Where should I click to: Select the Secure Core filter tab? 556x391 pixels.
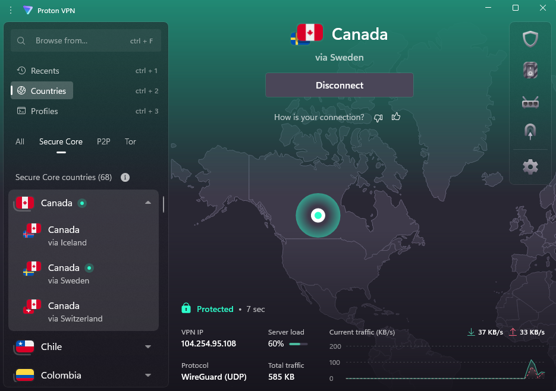point(61,142)
